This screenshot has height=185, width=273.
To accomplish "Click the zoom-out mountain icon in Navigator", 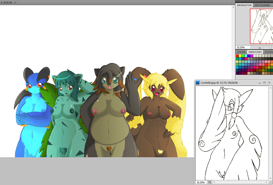I will point(260,47).
